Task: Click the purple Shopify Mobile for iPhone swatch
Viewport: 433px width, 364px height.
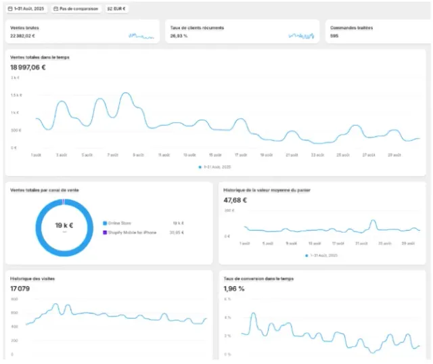Action: 105,233
